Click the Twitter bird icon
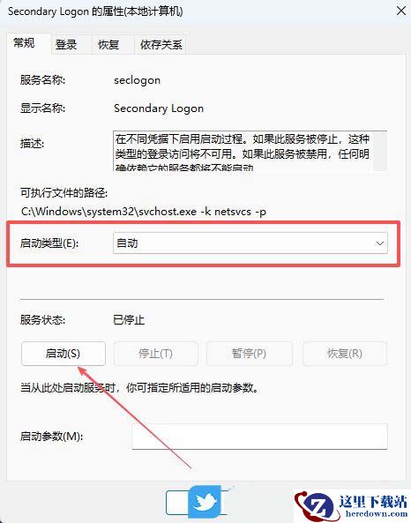This screenshot has width=411, height=523. coord(204,502)
